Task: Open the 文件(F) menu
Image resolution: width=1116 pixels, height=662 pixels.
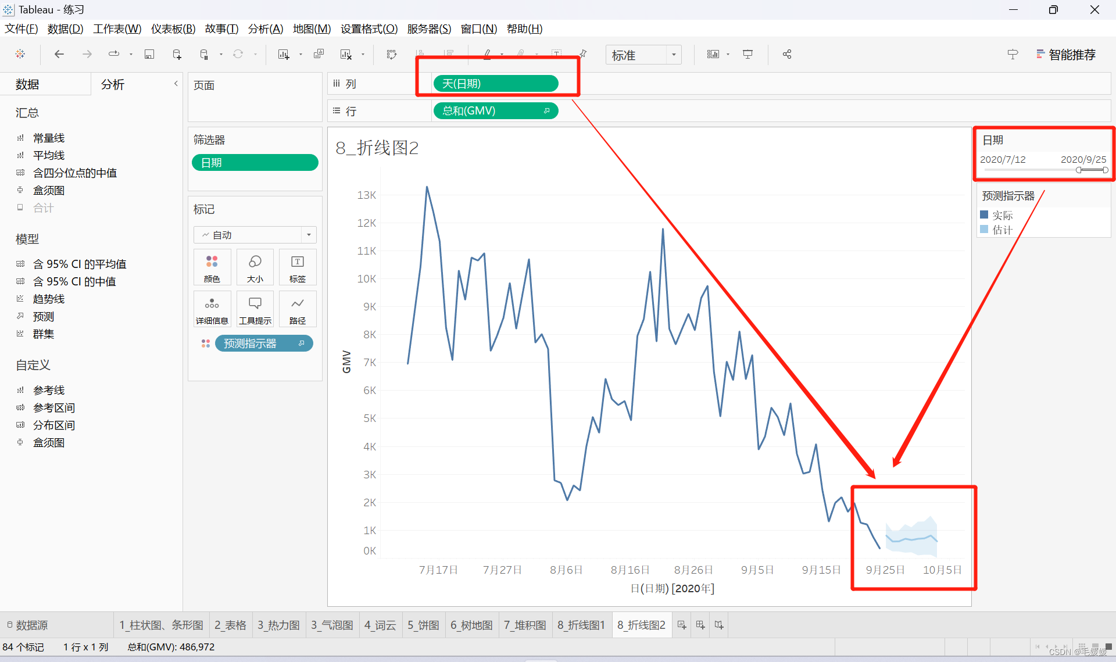Action: (x=22, y=28)
